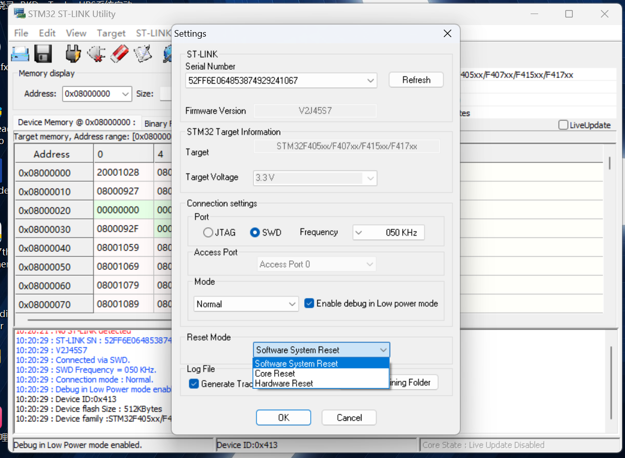Click the memory cell 08000927
625x458 pixels.
pos(123,192)
